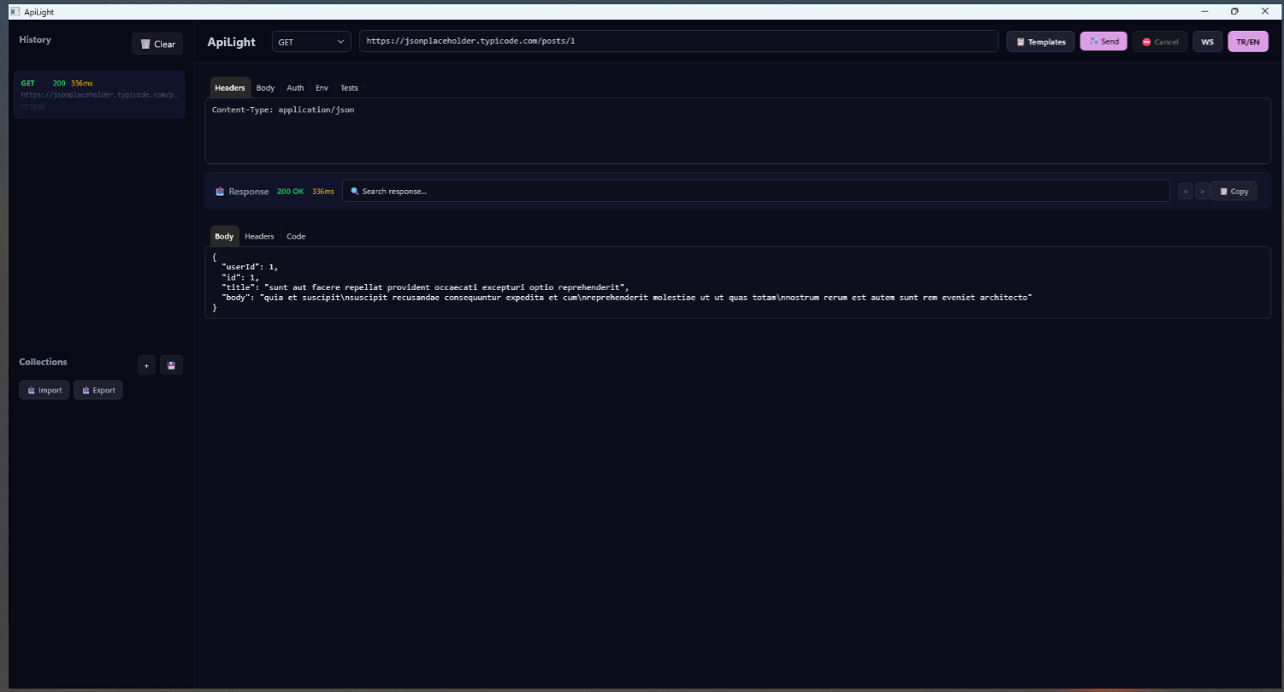Image resolution: width=1284 pixels, height=692 pixels.
Task: Copy the response body
Action: coord(1234,192)
